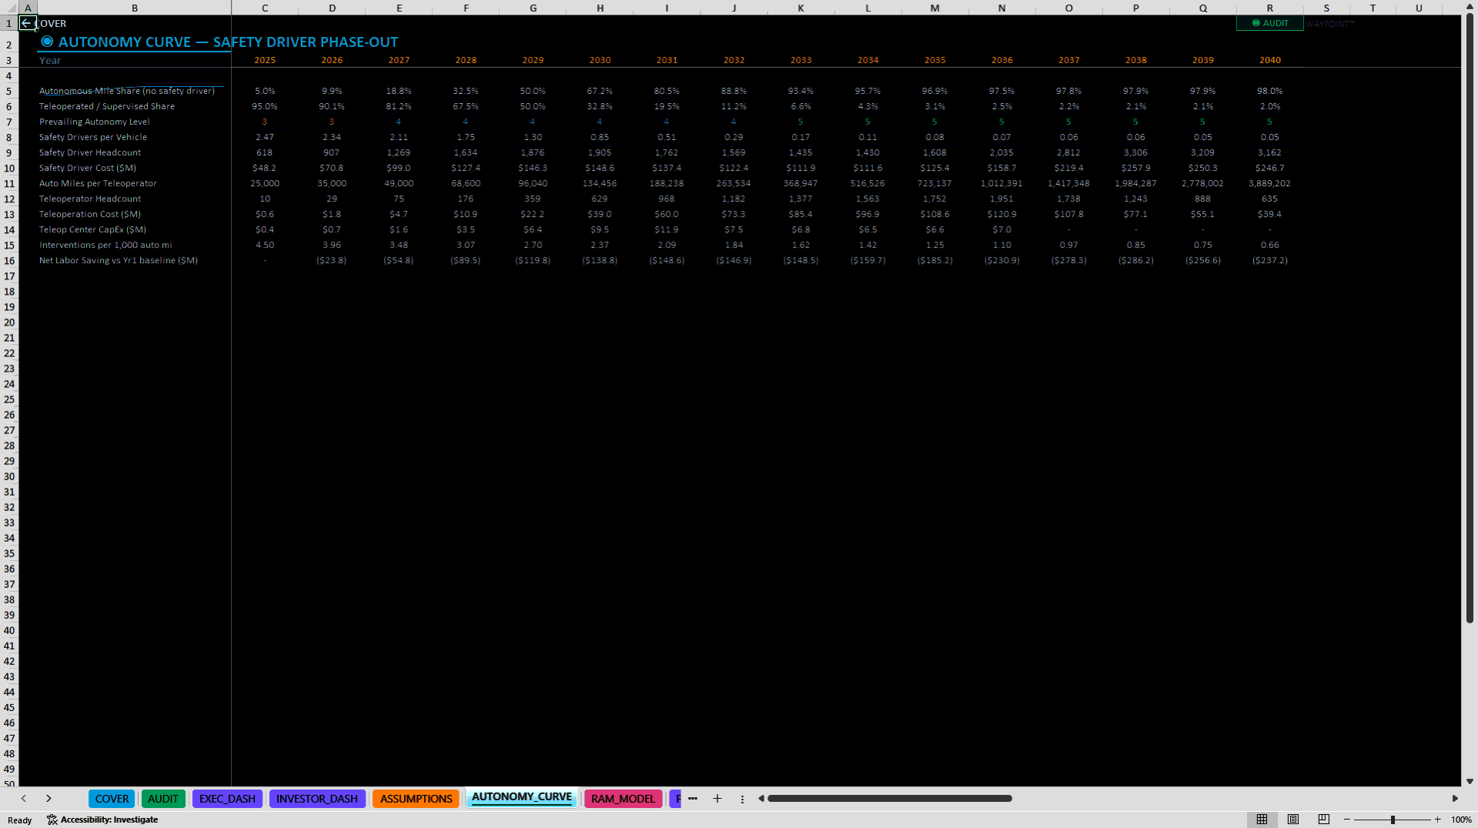Image resolution: width=1478 pixels, height=828 pixels.
Task: Click the back arrow to COVER link
Action: coord(44,23)
